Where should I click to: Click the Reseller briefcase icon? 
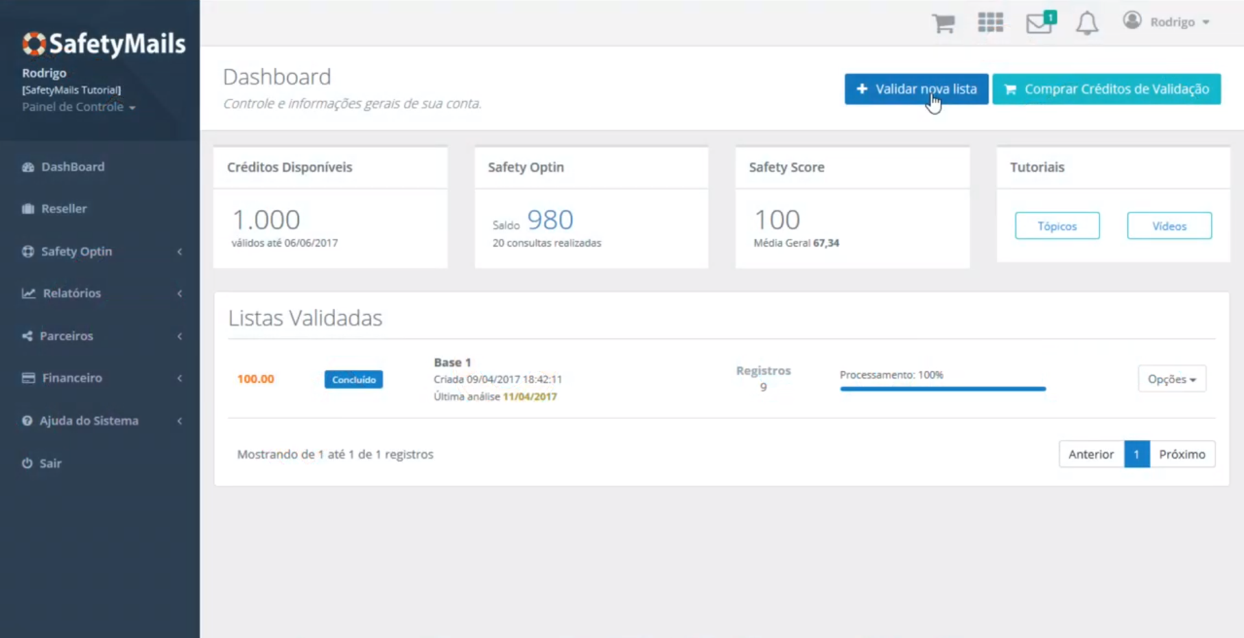point(28,209)
